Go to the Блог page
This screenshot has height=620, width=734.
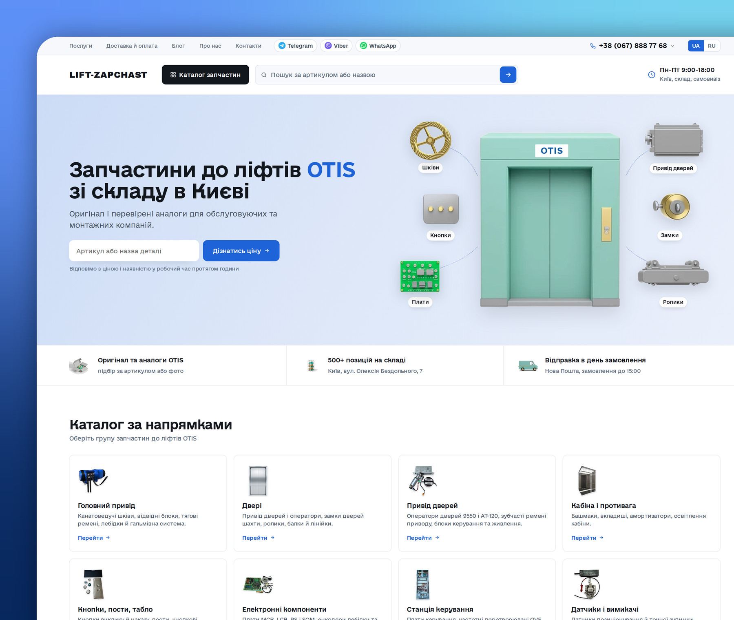click(x=178, y=46)
